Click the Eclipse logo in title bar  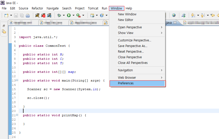coord(3,3)
